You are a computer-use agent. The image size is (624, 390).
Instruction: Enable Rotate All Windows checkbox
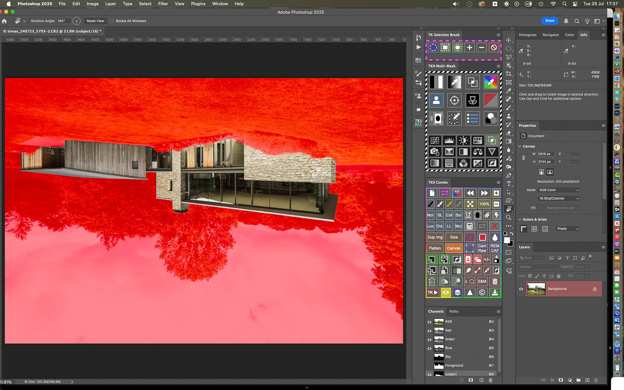click(x=112, y=21)
